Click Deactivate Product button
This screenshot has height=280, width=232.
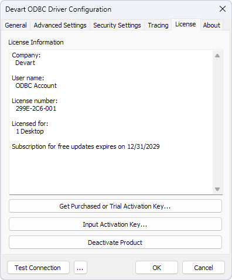[x=115, y=243]
